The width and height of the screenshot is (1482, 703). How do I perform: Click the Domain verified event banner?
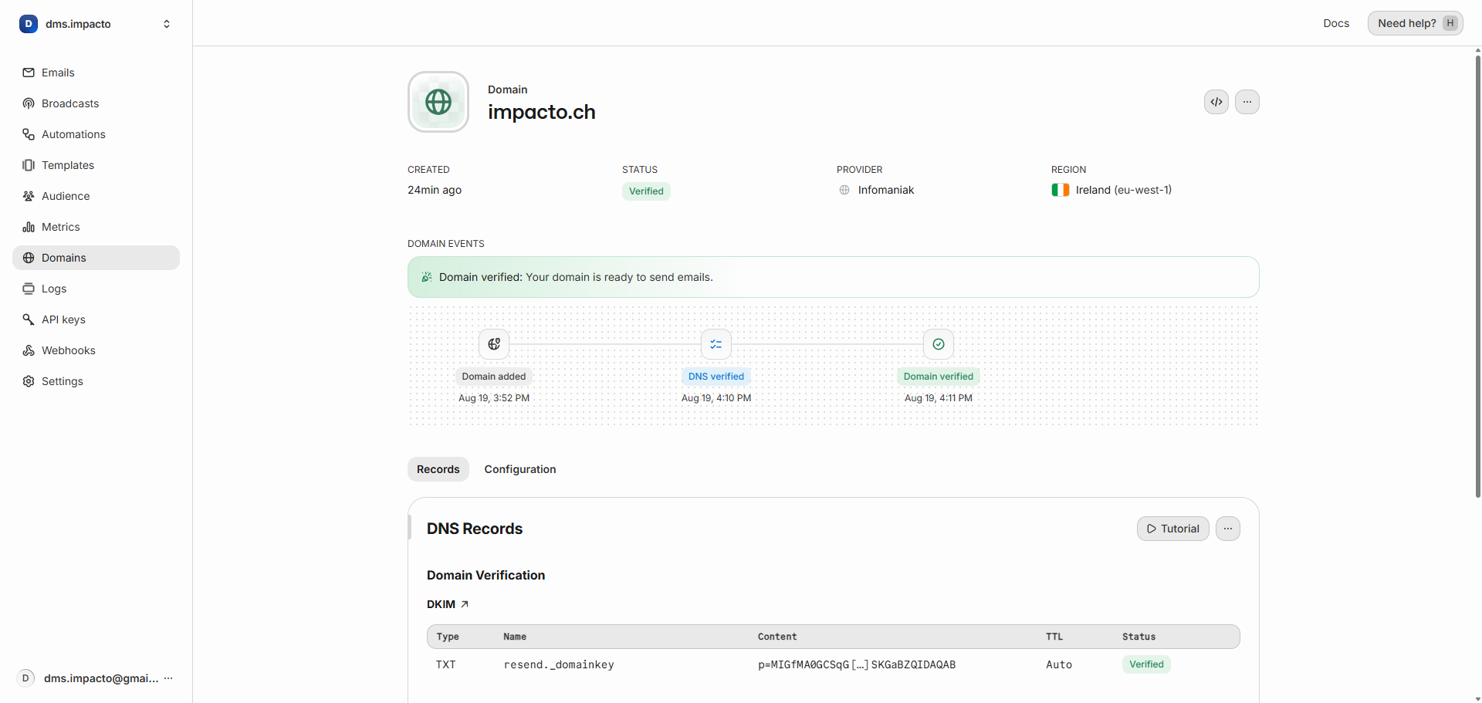pyautogui.click(x=834, y=277)
